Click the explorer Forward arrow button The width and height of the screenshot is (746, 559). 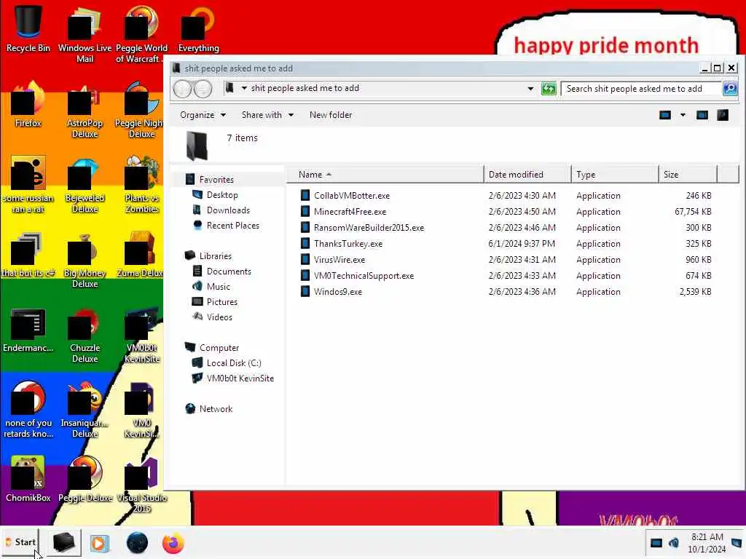(203, 88)
